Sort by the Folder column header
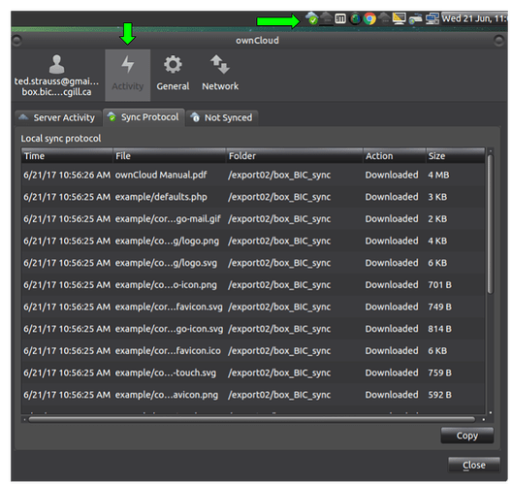Image resolution: width=512 pixels, height=485 pixels. pyautogui.click(x=294, y=156)
